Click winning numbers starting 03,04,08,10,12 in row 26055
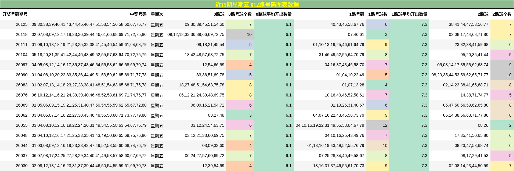 click(x=89, y=125)
